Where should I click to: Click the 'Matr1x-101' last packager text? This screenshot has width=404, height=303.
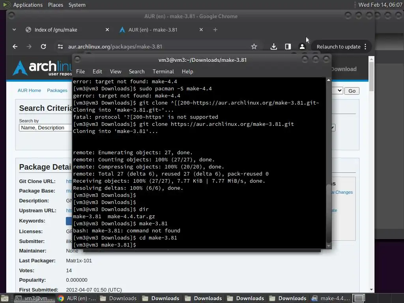coord(79,261)
